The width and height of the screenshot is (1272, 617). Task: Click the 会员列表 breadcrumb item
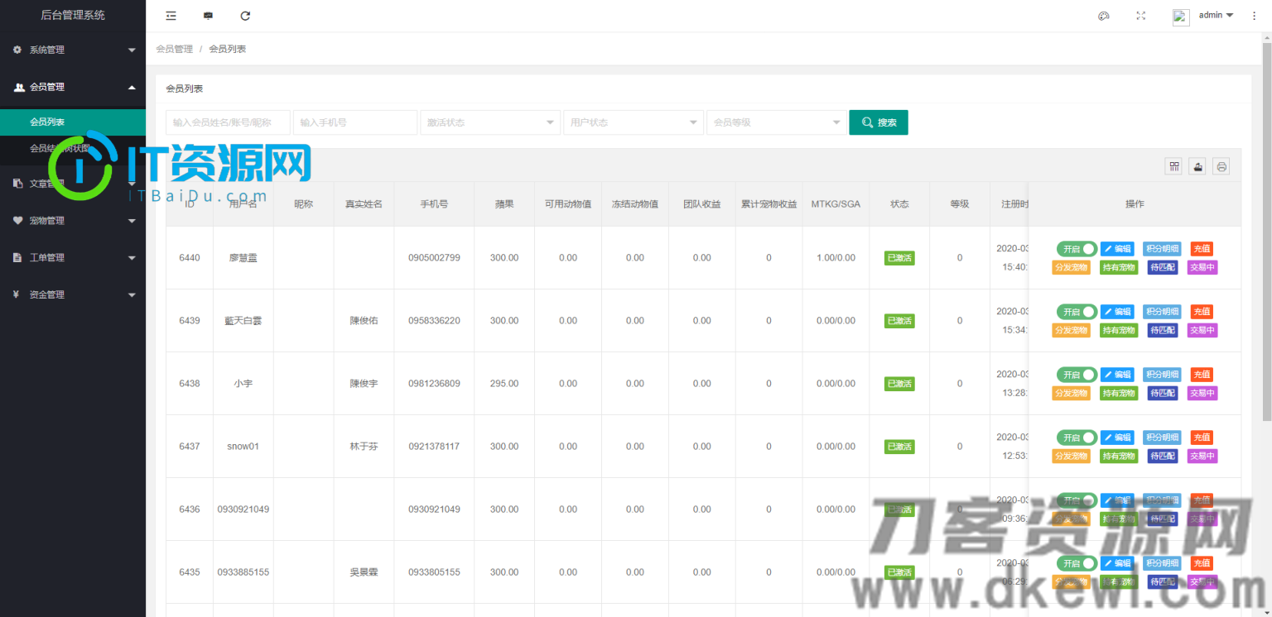[x=227, y=49]
